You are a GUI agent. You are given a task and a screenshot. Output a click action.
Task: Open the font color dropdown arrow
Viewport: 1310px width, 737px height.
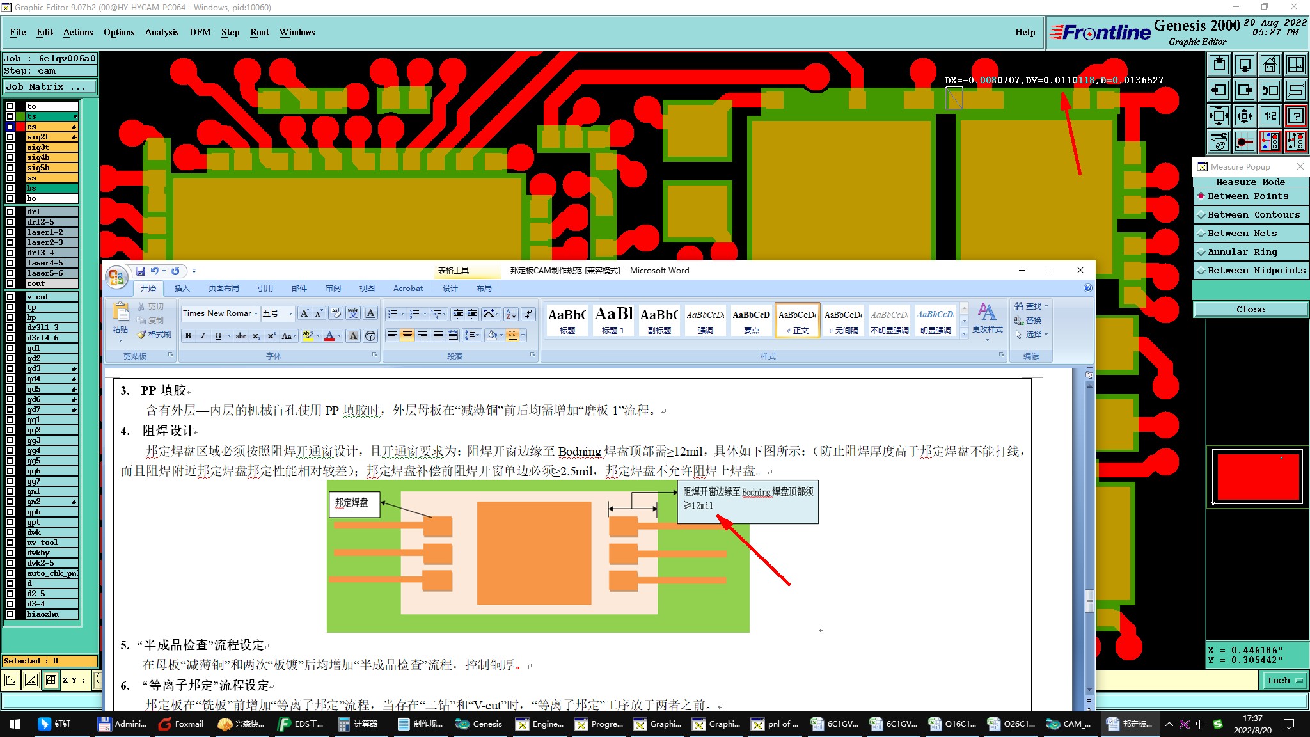pos(339,336)
